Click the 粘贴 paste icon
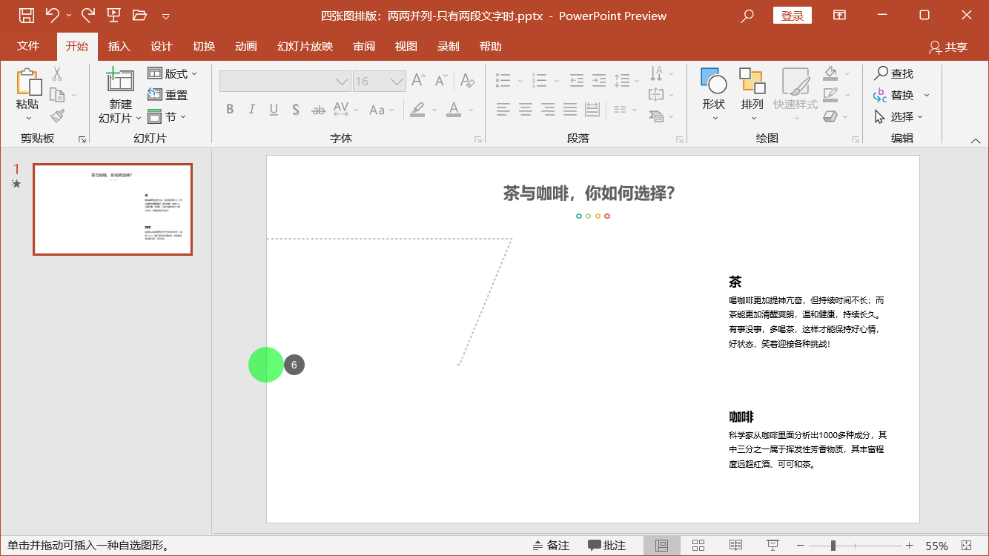Image resolution: width=989 pixels, height=556 pixels. click(27, 82)
